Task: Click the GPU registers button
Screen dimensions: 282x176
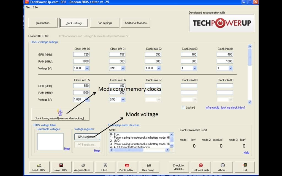Action: (x=87, y=137)
